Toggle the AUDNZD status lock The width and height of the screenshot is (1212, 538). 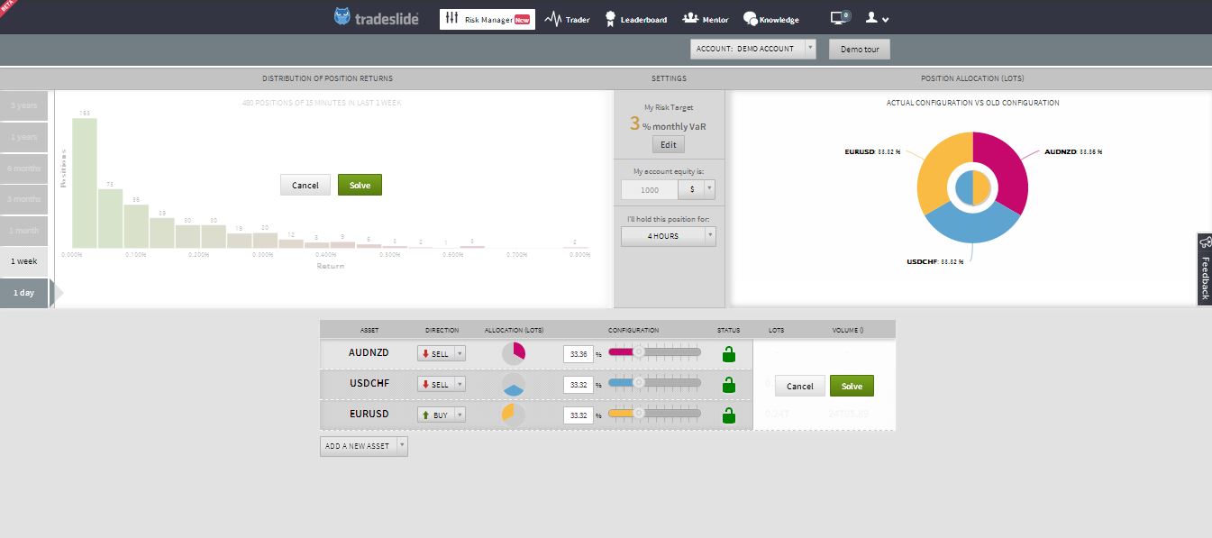point(729,354)
